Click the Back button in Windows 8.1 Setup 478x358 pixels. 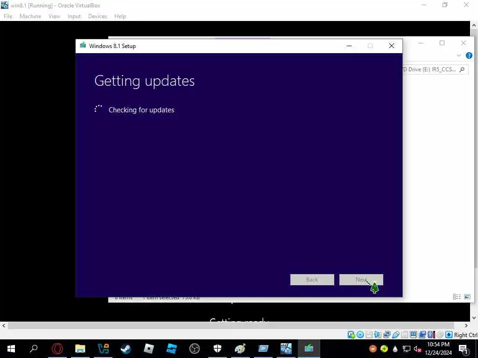pos(312,280)
